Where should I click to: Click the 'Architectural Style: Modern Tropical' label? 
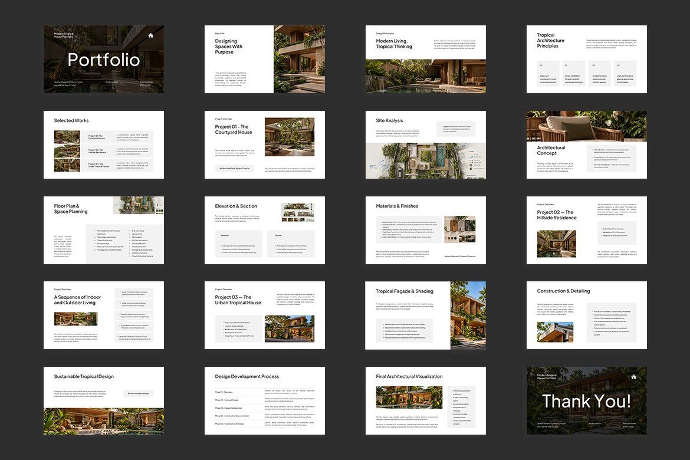(x=235, y=168)
